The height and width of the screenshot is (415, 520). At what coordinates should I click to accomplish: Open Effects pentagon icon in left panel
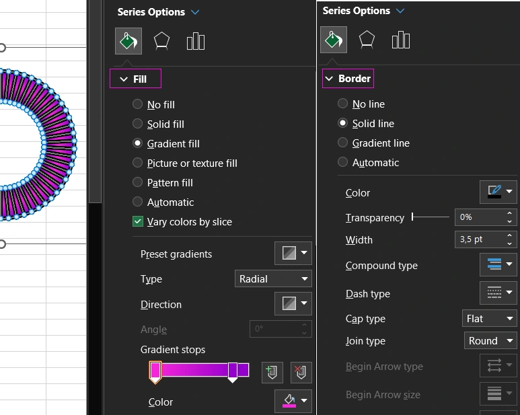[161, 42]
